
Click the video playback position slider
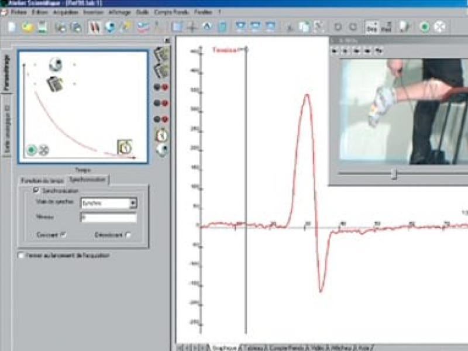tap(394, 174)
